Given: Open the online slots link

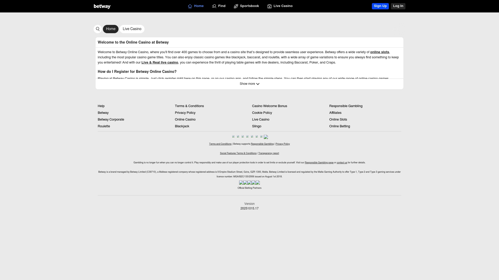Looking at the screenshot, I should tap(379, 52).
